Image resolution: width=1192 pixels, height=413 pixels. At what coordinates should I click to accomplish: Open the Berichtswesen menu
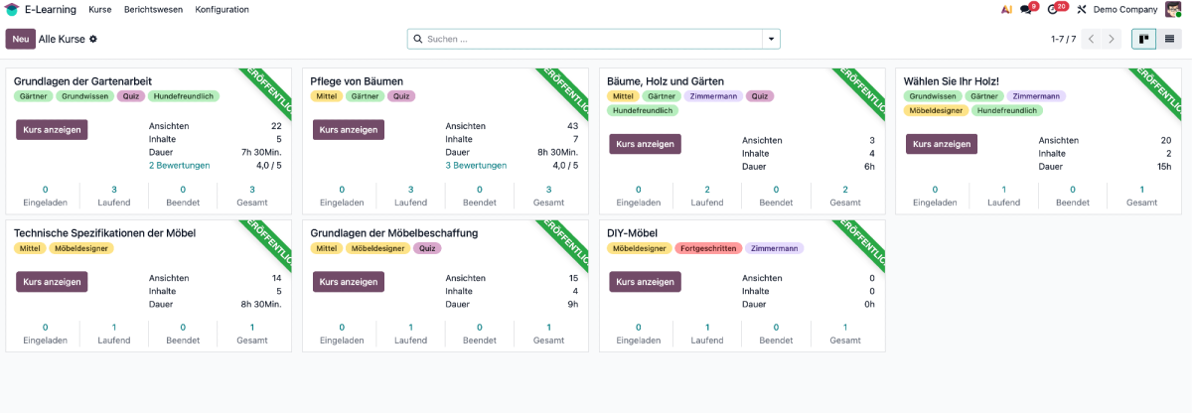(153, 9)
